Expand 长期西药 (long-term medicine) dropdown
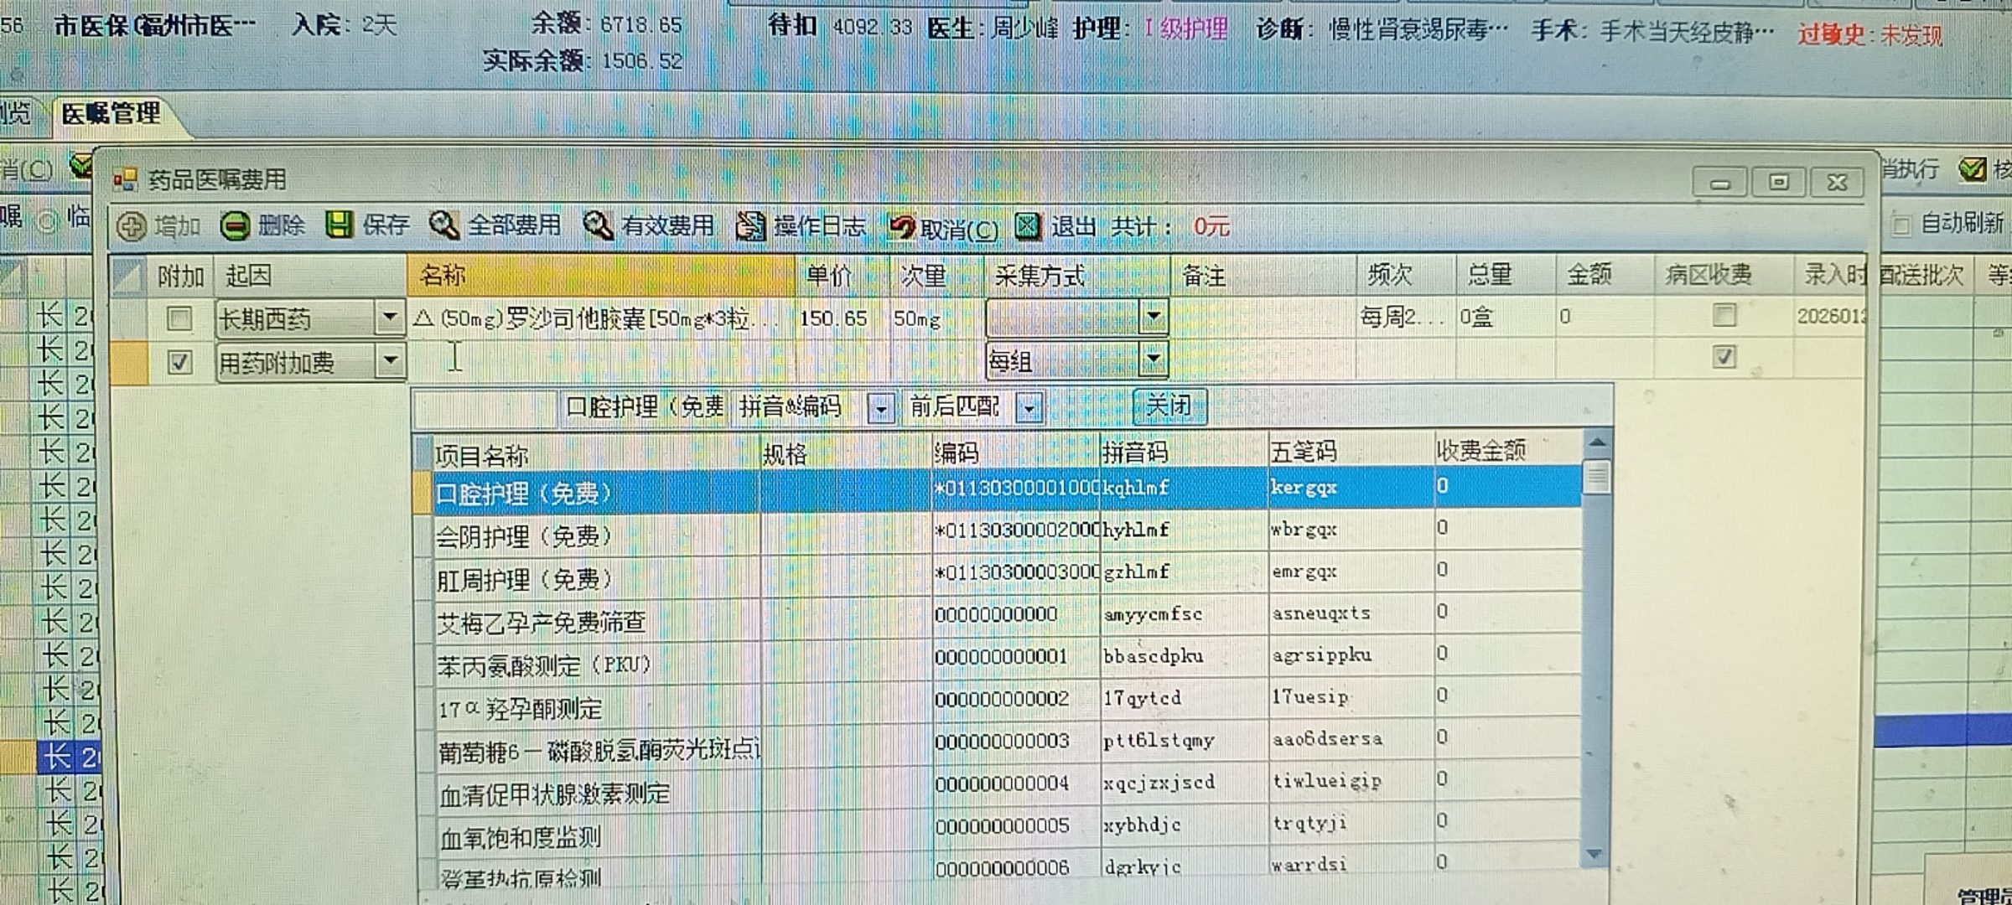Image resolution: width=2012 pixels, height=905 pixels. click(x=389, y=318)
